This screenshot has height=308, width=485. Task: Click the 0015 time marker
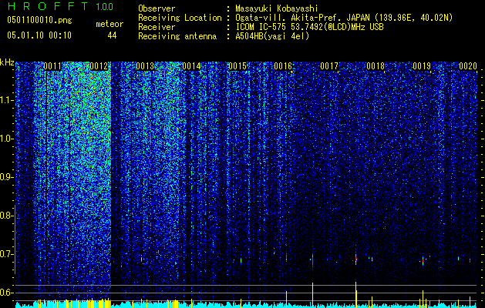(237, 66)
